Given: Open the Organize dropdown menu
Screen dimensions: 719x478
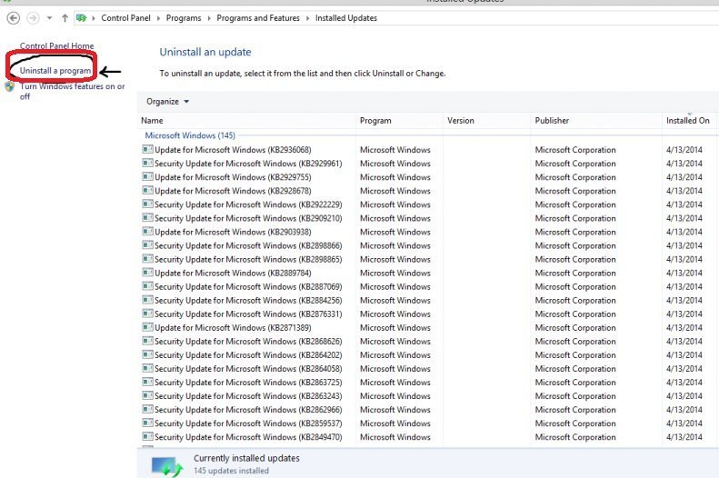Looking at the screenshot, I should (167, 101).
